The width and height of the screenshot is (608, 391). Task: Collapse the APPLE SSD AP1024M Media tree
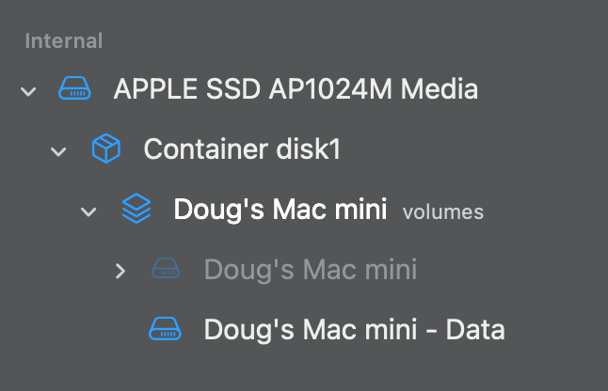pos(28,91)
